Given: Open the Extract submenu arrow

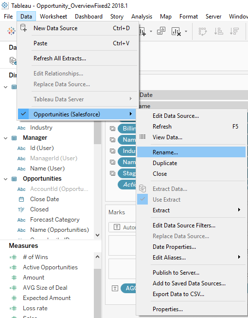Looking at the screenshot, I should 239,210.
